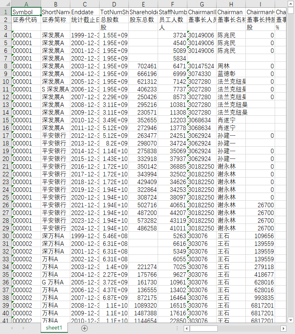Select cell with date 1999-12-3 in row 4
295x334 pixels.
click(85, 35)
